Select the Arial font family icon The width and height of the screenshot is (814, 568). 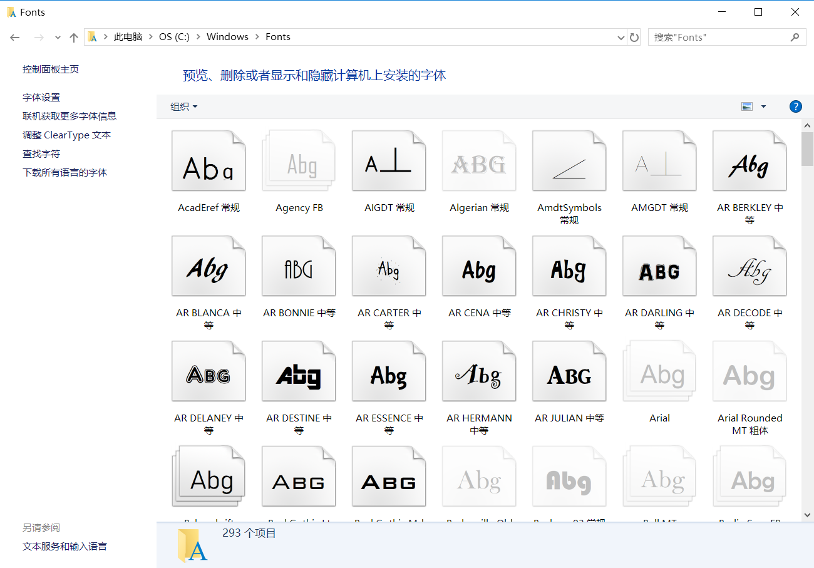click(x=659, y=372)
